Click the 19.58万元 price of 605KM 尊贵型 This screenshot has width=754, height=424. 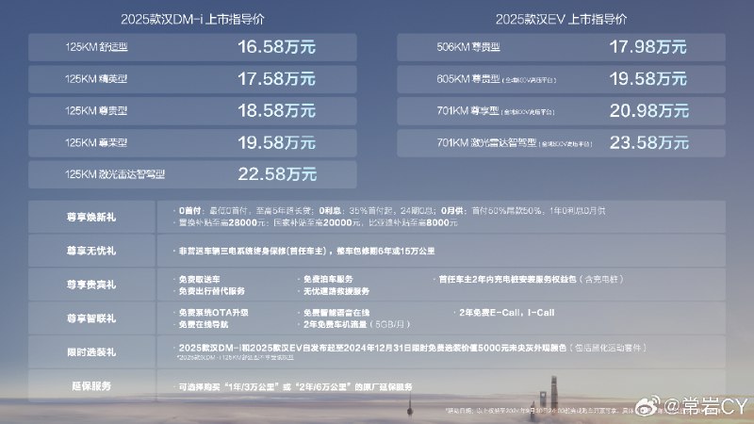[647, 79]
